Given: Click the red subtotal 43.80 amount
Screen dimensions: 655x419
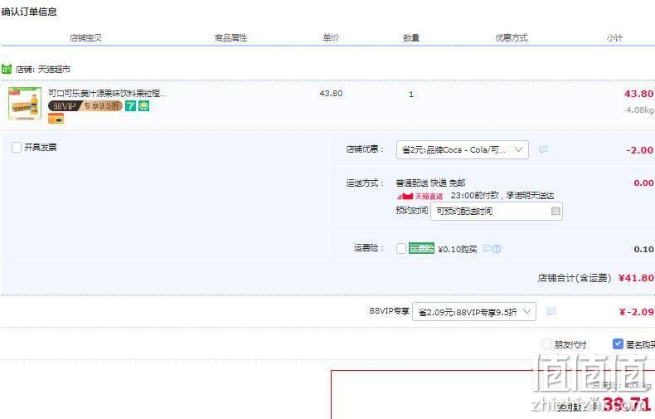Looking at the screenshot, I should pyautogui.click(x=638, y=94).
